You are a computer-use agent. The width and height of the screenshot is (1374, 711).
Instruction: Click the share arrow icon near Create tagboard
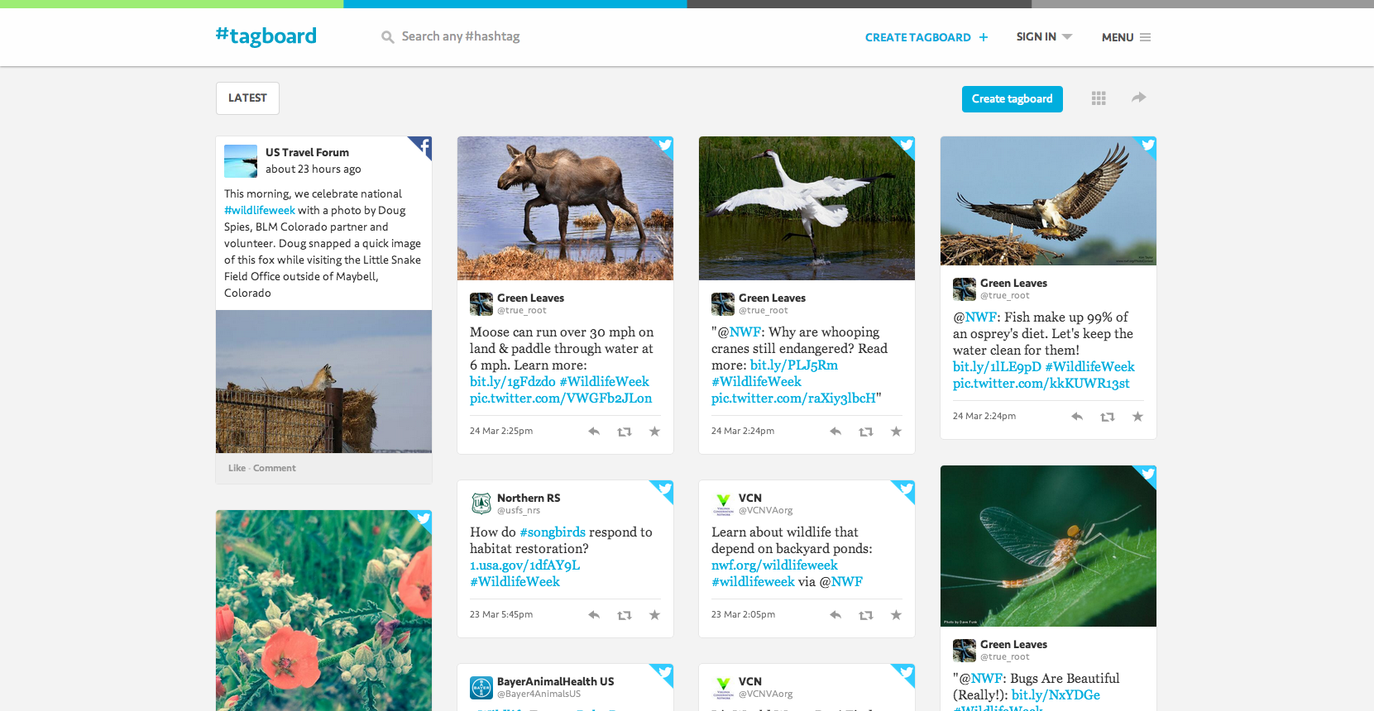click(1139, 98)
